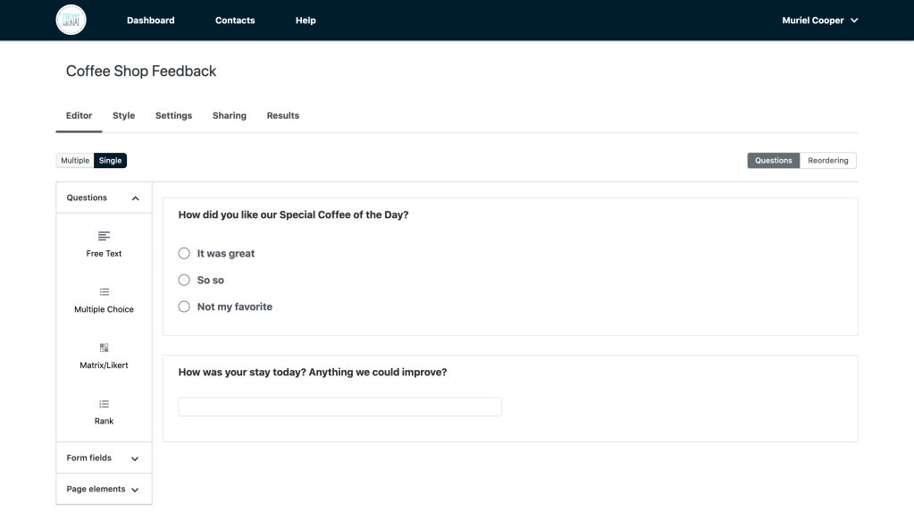Click the app logo in the header
This screenshot has height=521, width=914.
(71, 20)
